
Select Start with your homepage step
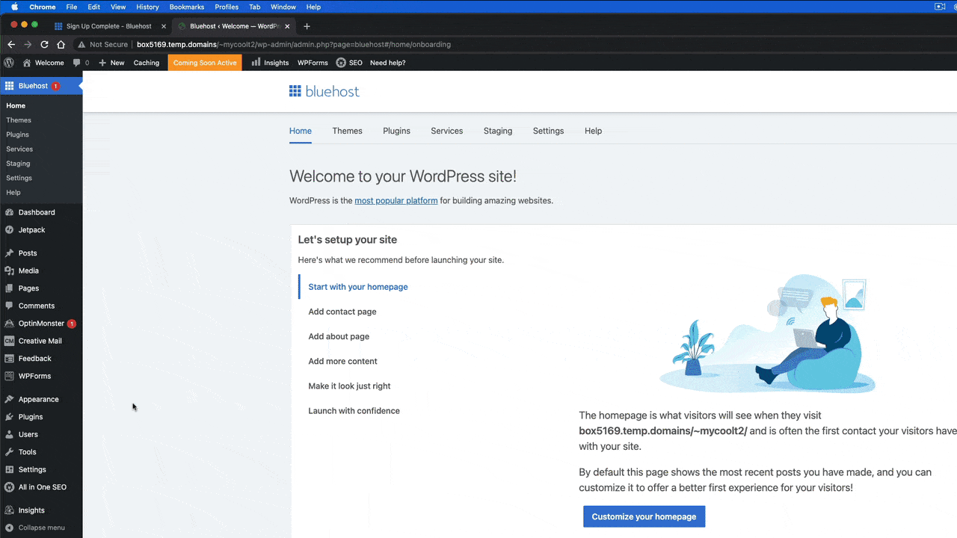click(x=358, y=287)
